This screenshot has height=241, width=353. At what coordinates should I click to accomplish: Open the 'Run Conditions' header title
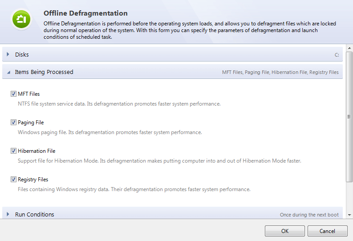pos(35,214)
